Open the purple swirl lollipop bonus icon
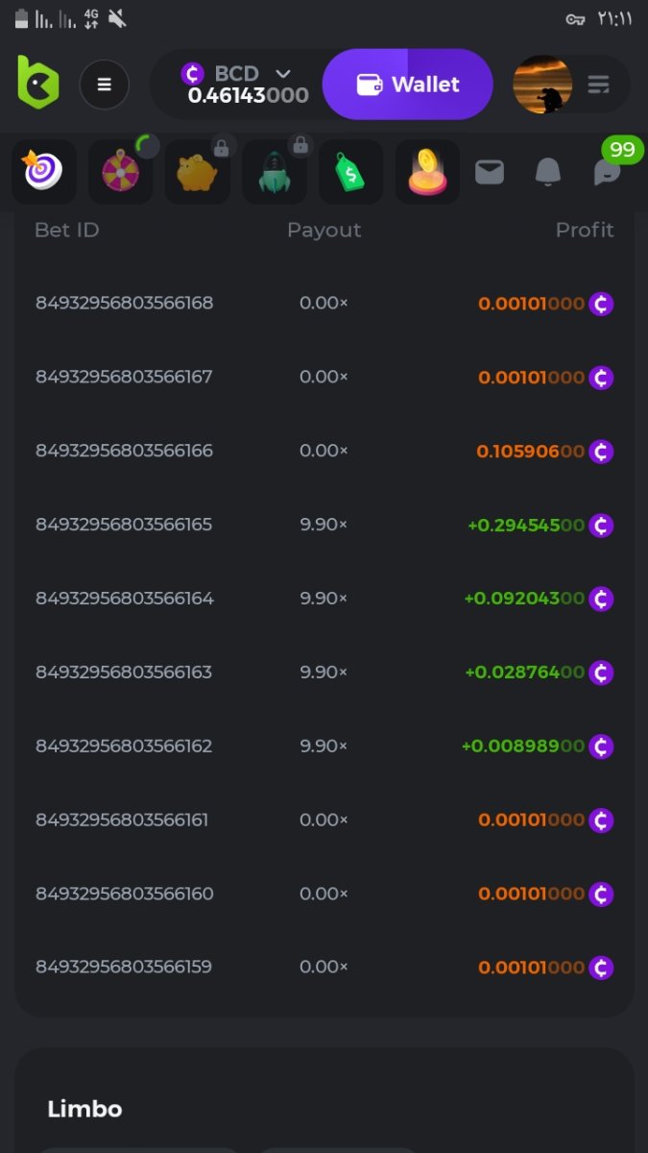 point(44,172)
